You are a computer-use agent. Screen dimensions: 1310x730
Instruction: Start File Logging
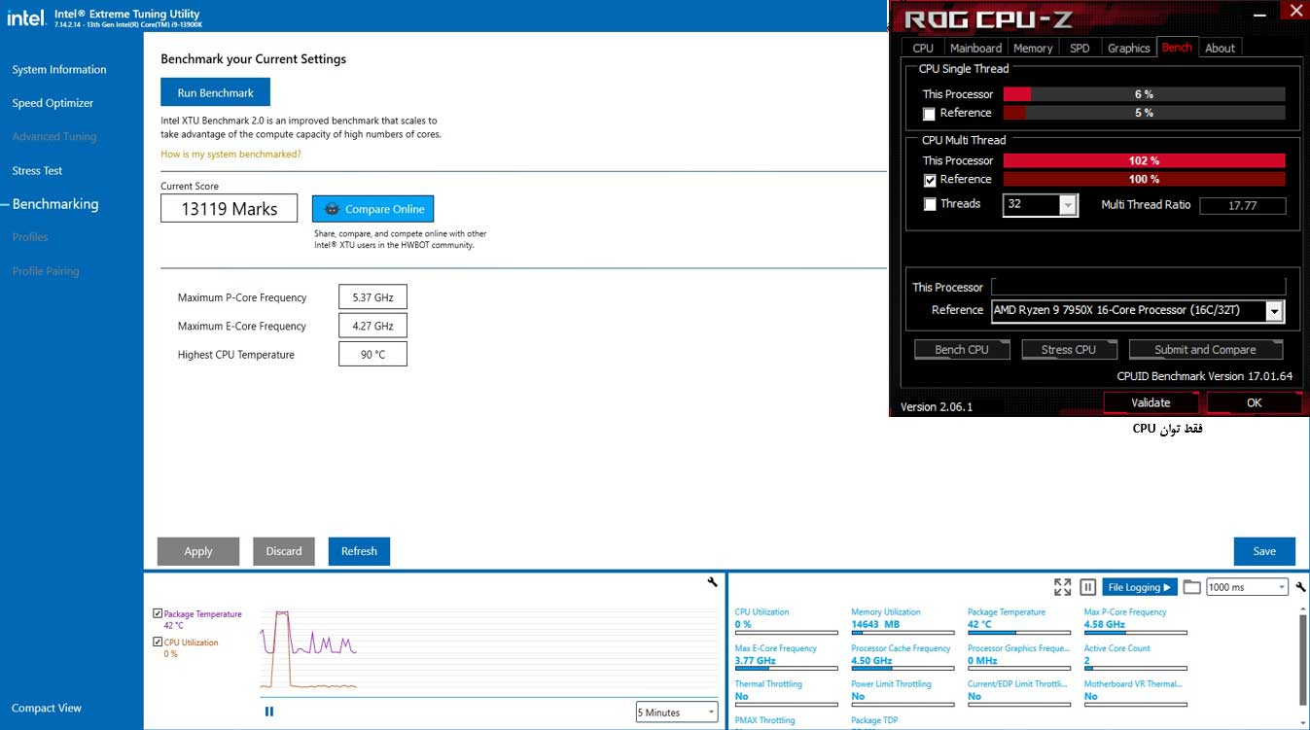[x=1139, y=587]
